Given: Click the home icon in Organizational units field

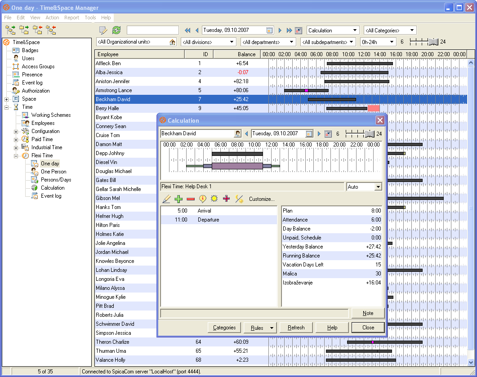Looking at the screenshot, I should 172,42.
